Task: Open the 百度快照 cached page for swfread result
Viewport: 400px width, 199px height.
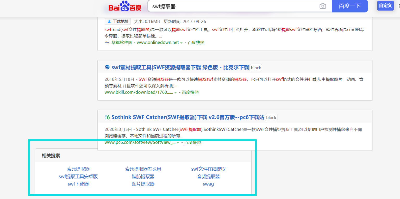Action: (196, 42)
